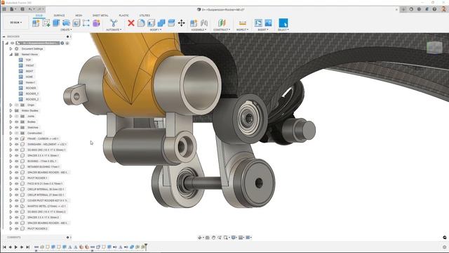Open the Construct dropdown menu
The width and height of the screenshot is (449, 253).
[x=222, y=30]
